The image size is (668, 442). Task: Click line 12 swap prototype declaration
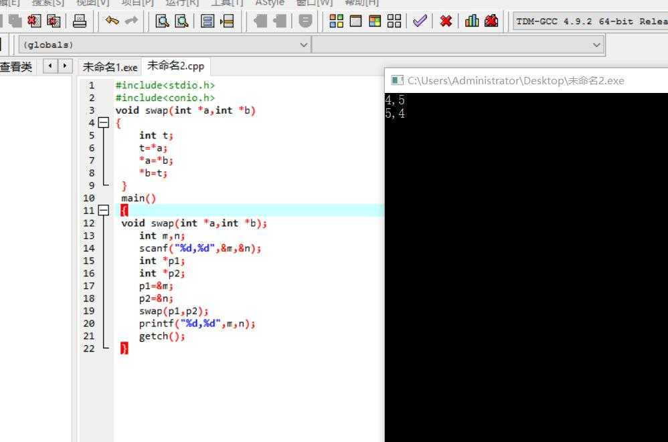tap(194, 223)
